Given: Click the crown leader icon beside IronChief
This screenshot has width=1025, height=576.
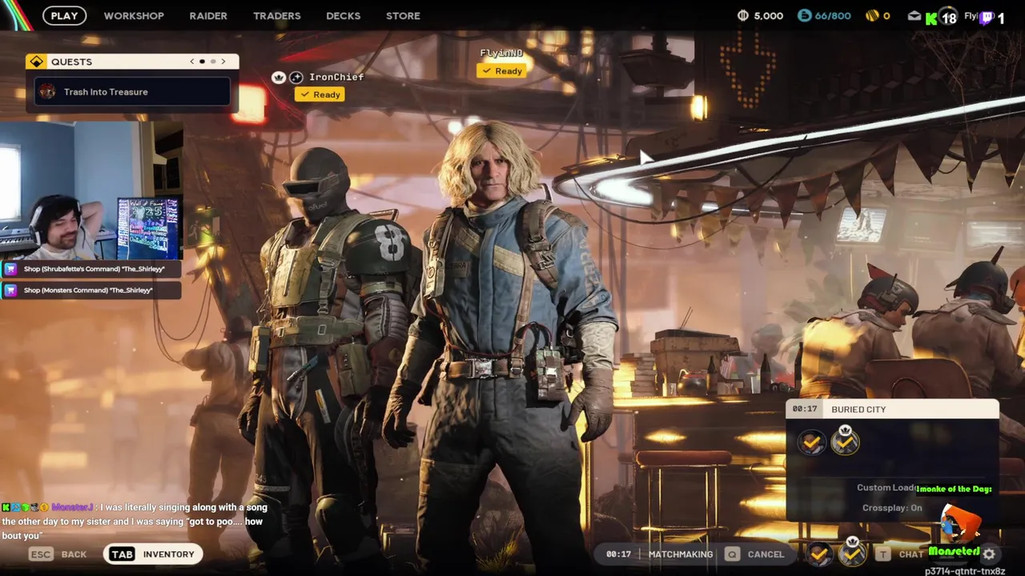Looking at the screenshot, I should tap(279, 77).
